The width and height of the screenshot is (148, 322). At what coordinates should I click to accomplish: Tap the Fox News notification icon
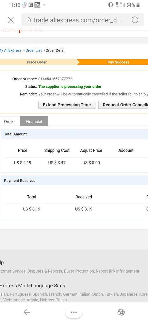click(37, 5)
